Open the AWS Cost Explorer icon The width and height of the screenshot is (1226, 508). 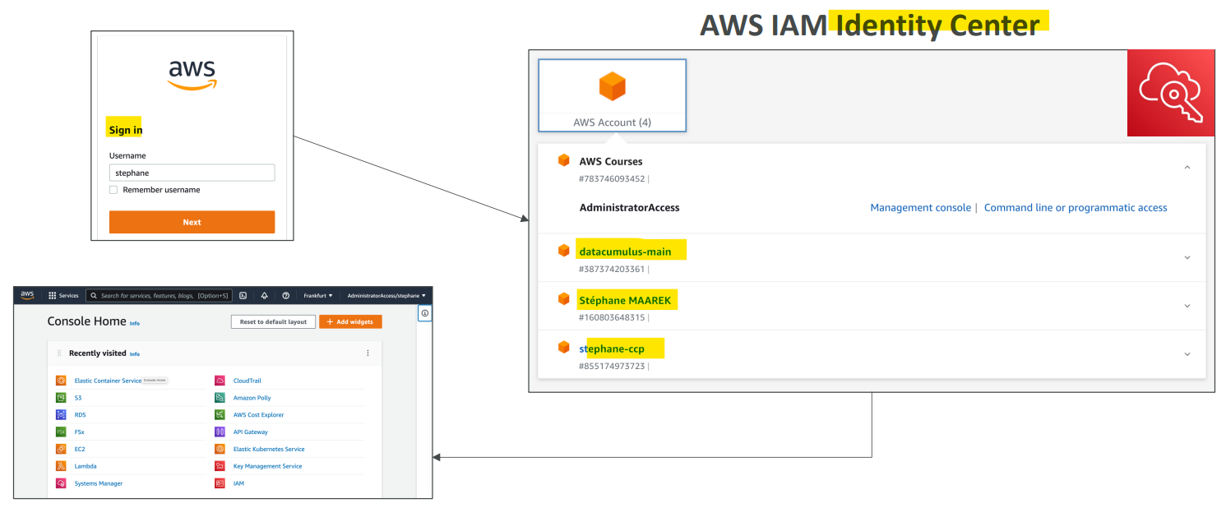point(220,415)
